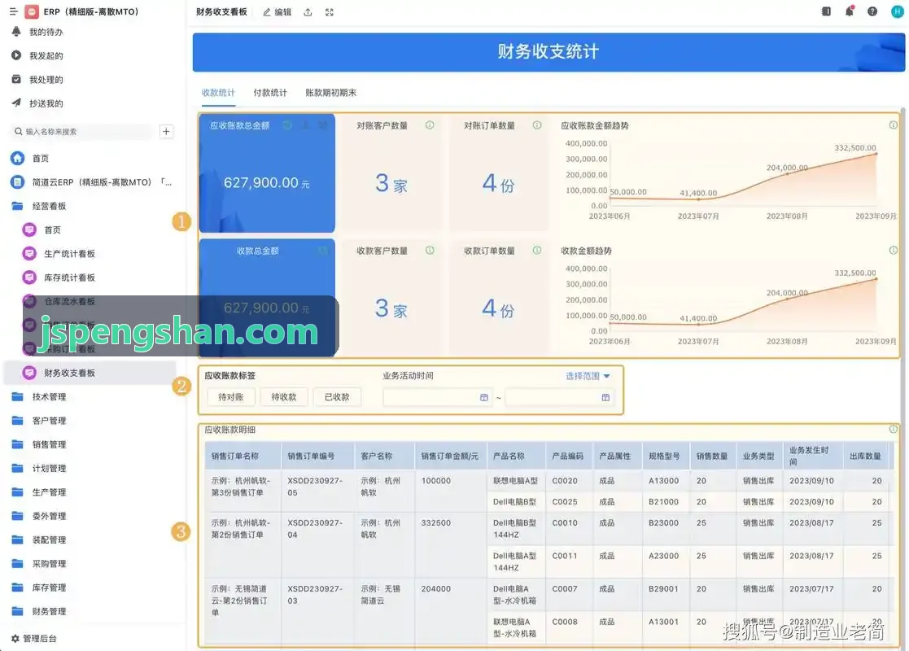This screenshot has width=909, height=651.
Task: Click the share/export icon in top toolbar
Action: (308, 12)
